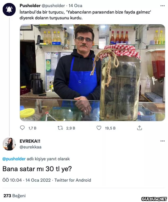Screen dimensions: 168x202
Task: Like the tweet with heart icon
Action: (x=99, y=128)
